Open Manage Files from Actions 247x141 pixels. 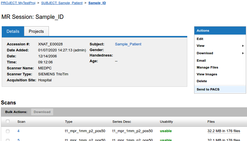(207, 67)
